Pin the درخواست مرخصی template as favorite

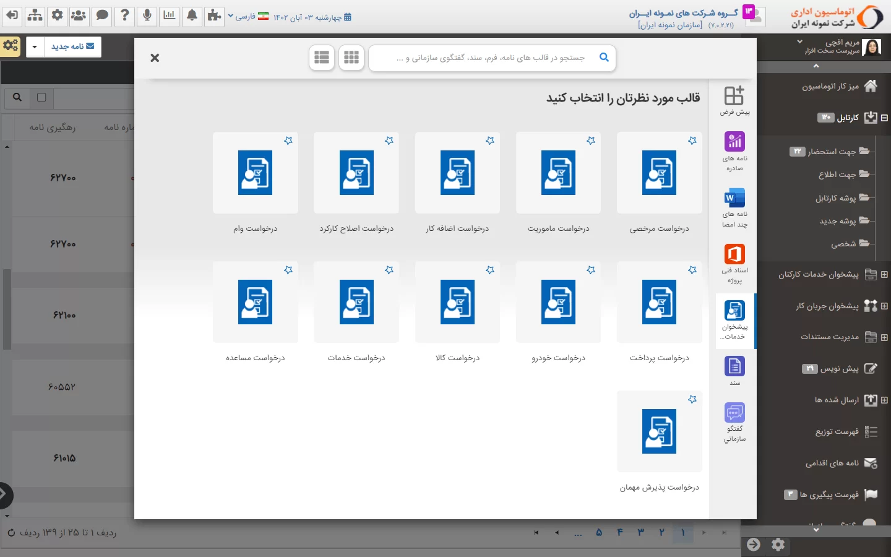pyautogui.click(x=692, y=141)
